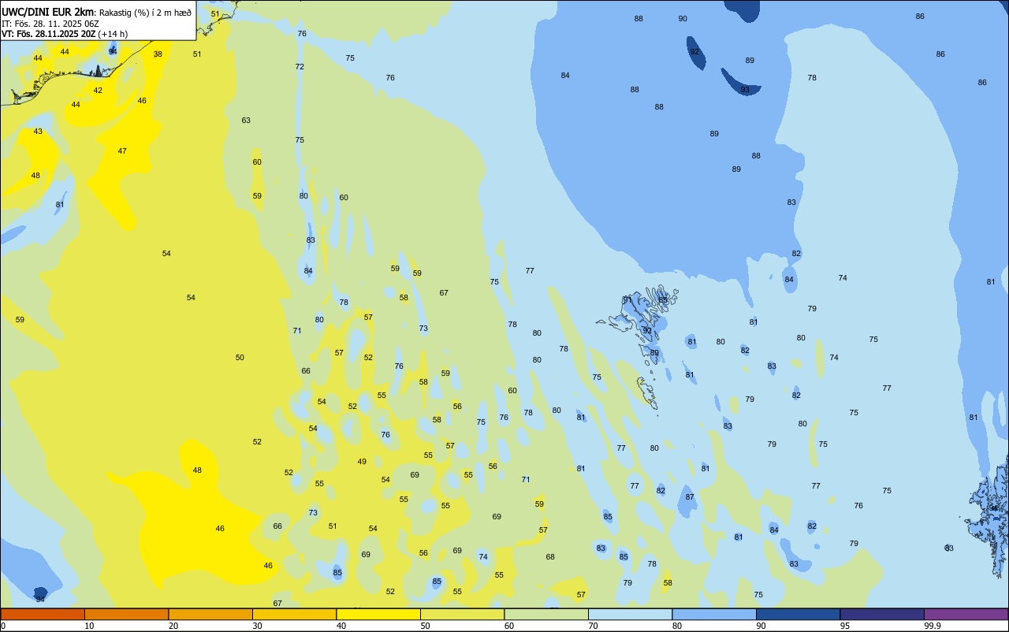Click the legend tick label '20'
The width and height of the screenshot is (1009, 632).
(x=173, y=626)
